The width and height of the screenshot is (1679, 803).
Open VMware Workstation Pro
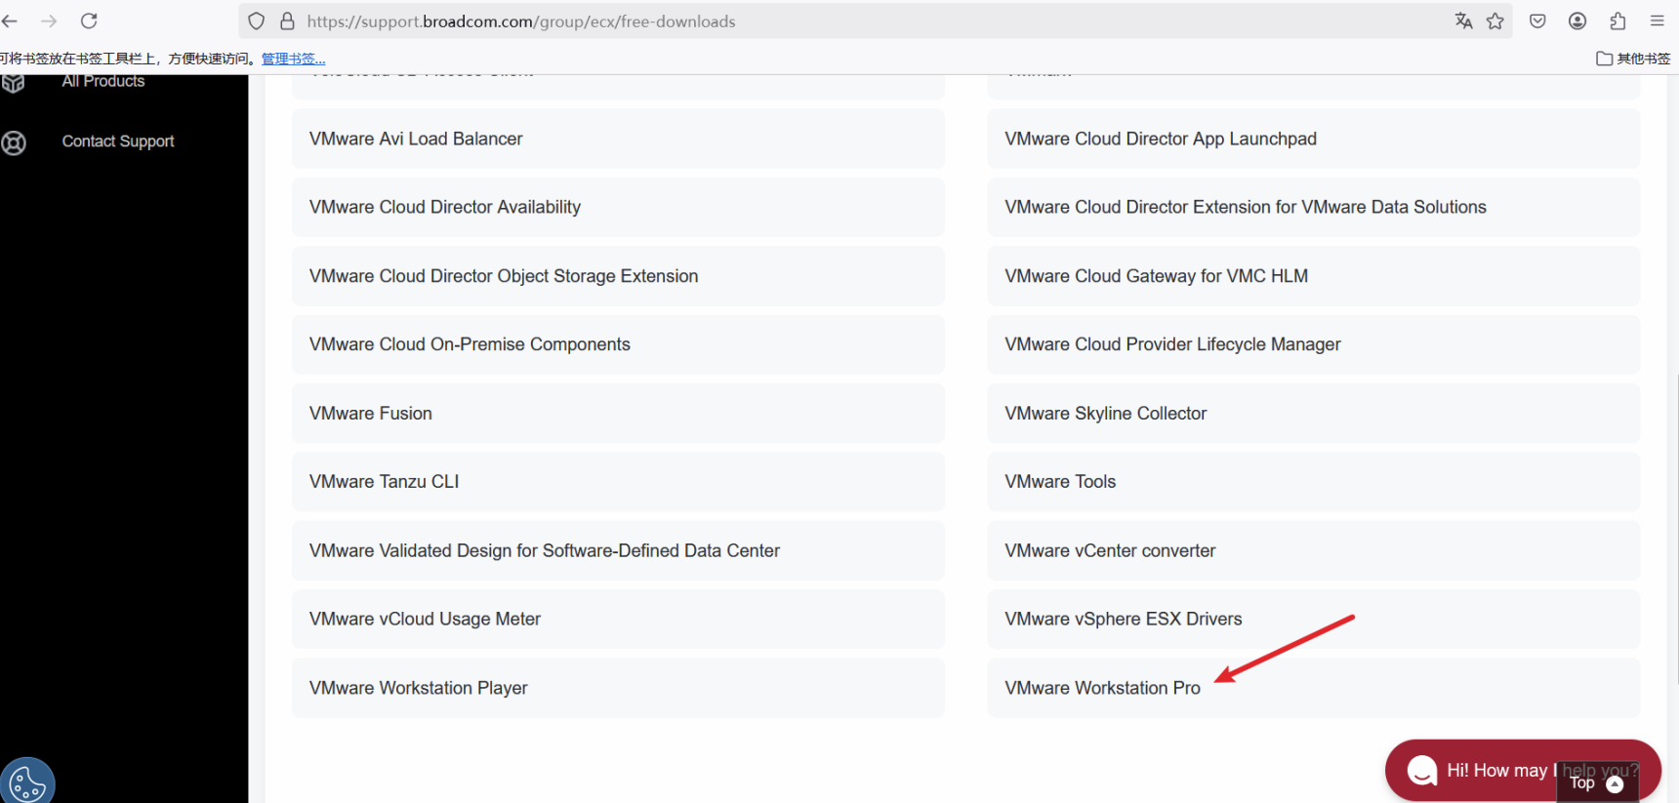point(1314,688)
